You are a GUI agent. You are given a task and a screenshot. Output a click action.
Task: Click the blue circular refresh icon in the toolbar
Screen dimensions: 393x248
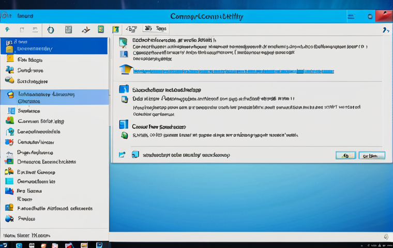click(51, 30)
